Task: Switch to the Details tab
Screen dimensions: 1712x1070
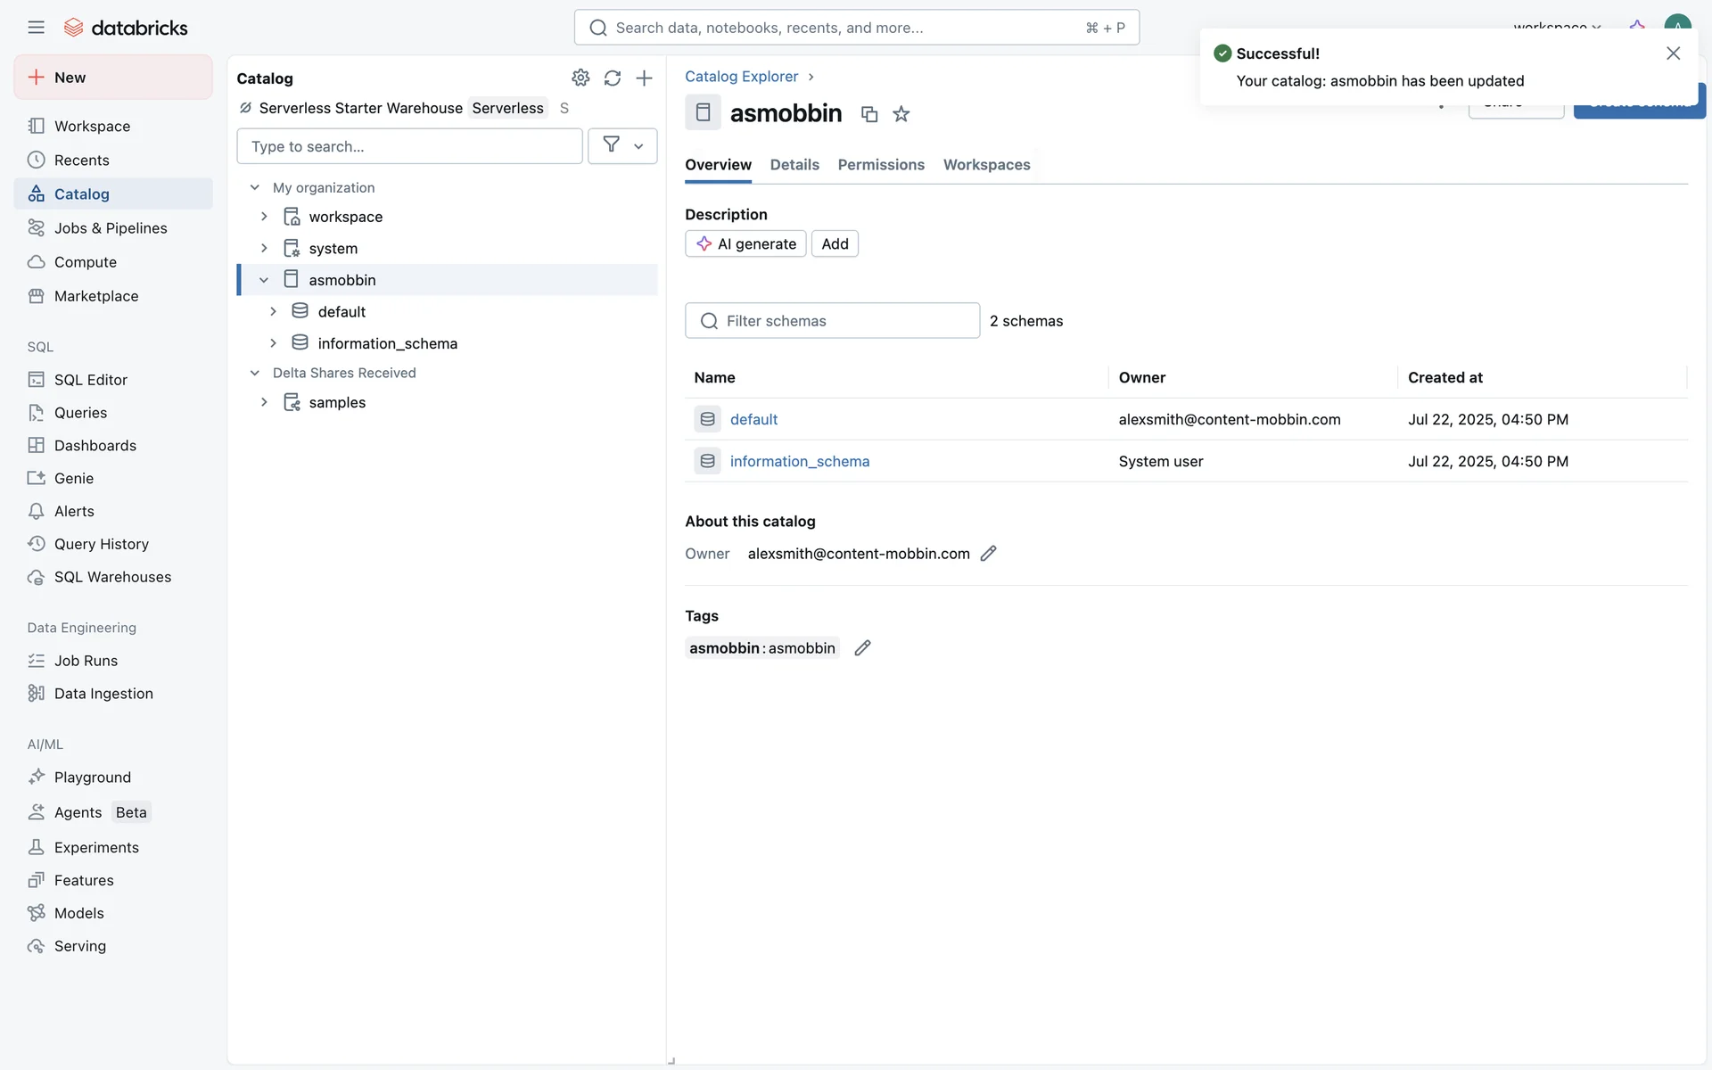Action: pyautogui.click(x=794, y=165)
